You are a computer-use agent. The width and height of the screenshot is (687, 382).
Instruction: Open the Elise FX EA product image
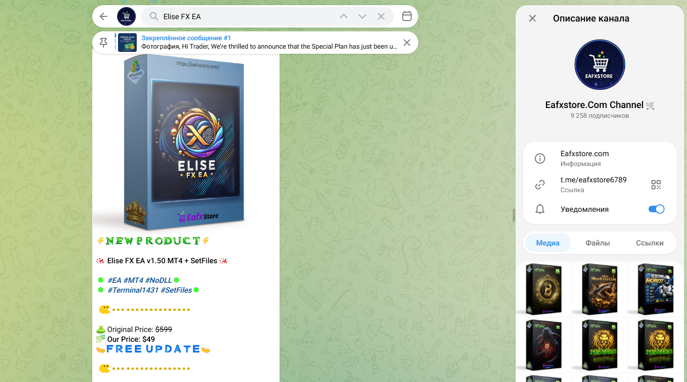186,142
